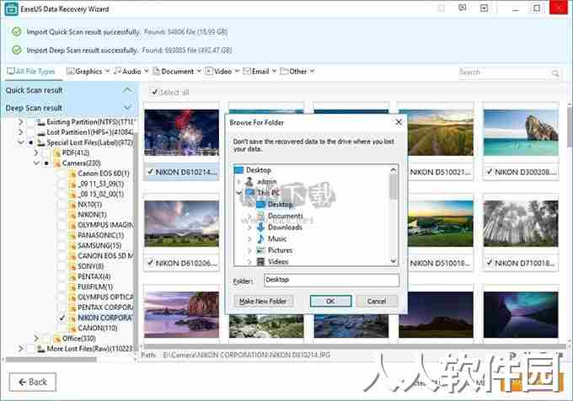Image resolution: width=573 pixels, height=401 pixels.
Task: Click the SAMSUNG(15) folder icon
Action: [x=72, y=245]
